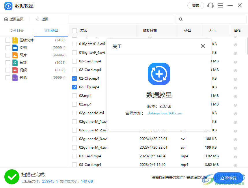Uncheck the first 02-Clip.mp4 checkbox
This screenshot has width=248, height=188.
[x=74, y=78]
